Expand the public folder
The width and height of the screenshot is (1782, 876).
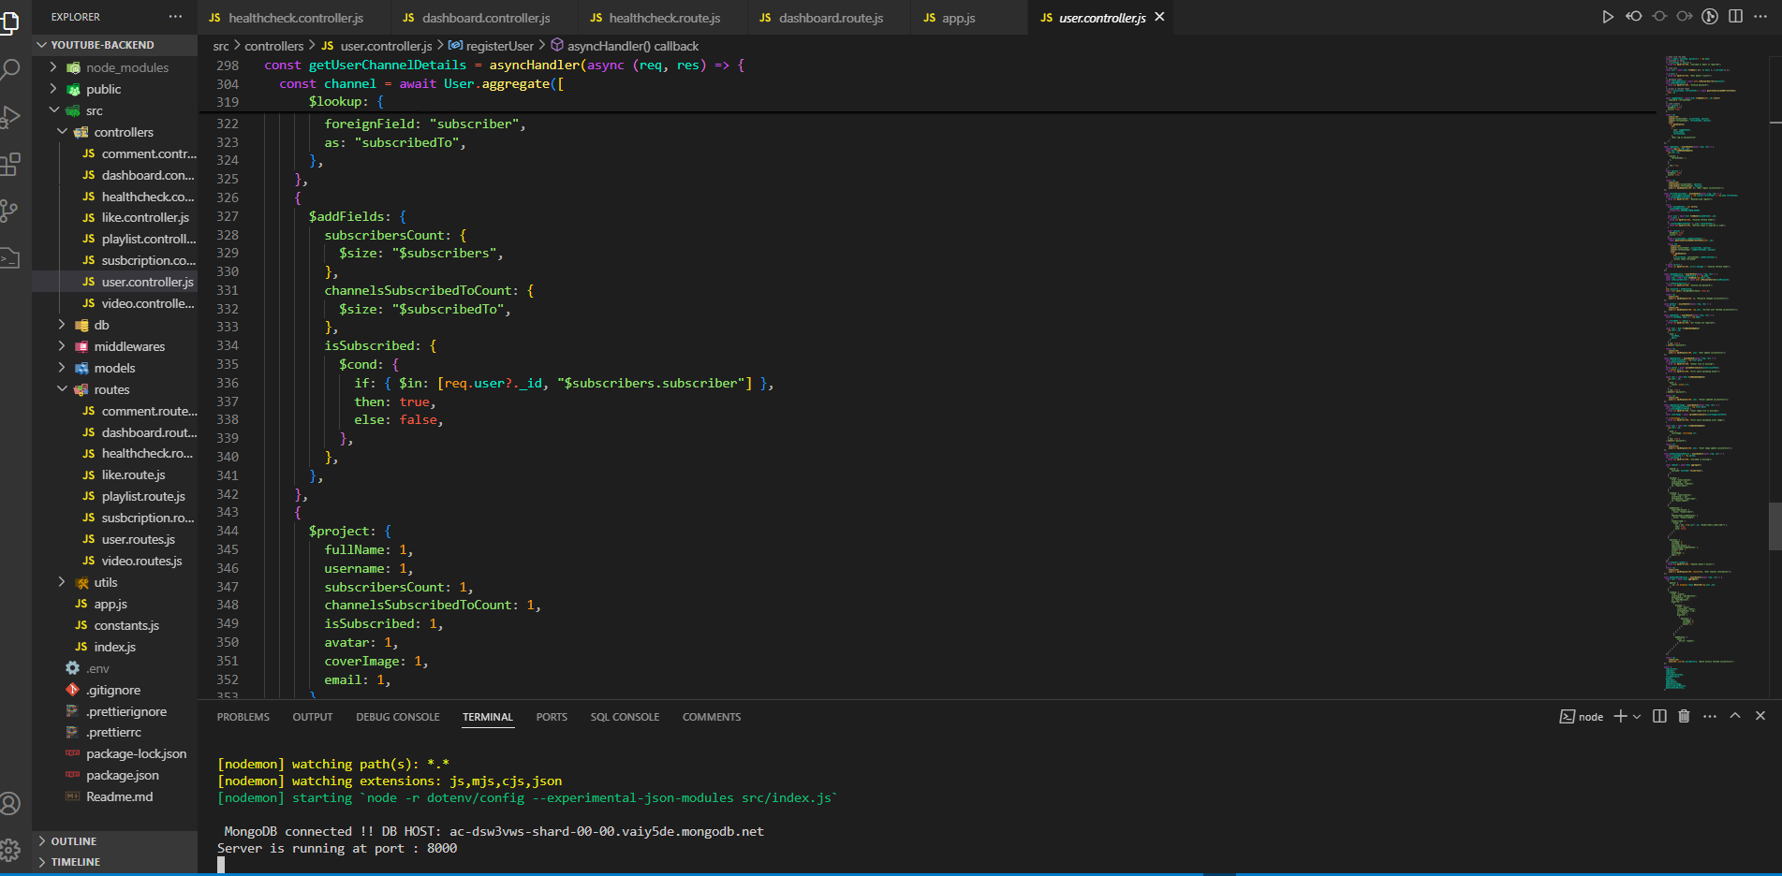click(114, 89)
